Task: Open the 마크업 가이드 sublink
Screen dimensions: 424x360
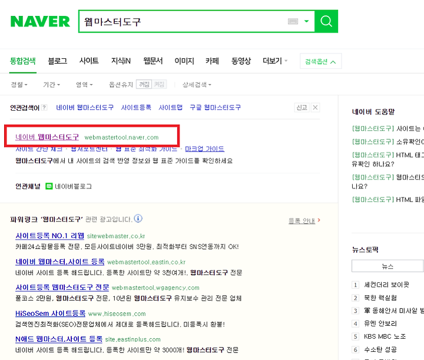Action: (x=205, y=148)
